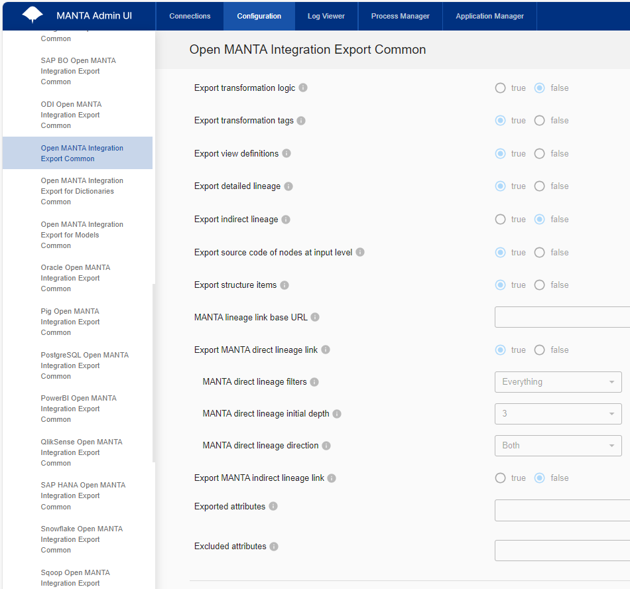Viewport: 630px width, 589px height.
Task: Click the info icon beside Export transformation logic
Action: (x=304, y=87)
